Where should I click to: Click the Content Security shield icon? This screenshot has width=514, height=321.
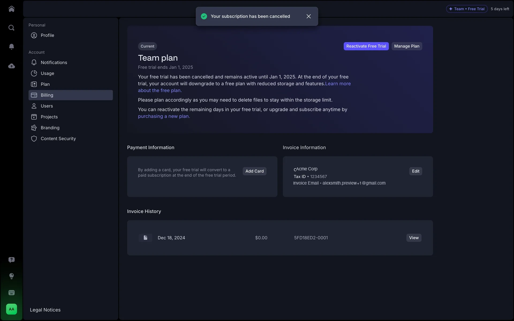34,139
